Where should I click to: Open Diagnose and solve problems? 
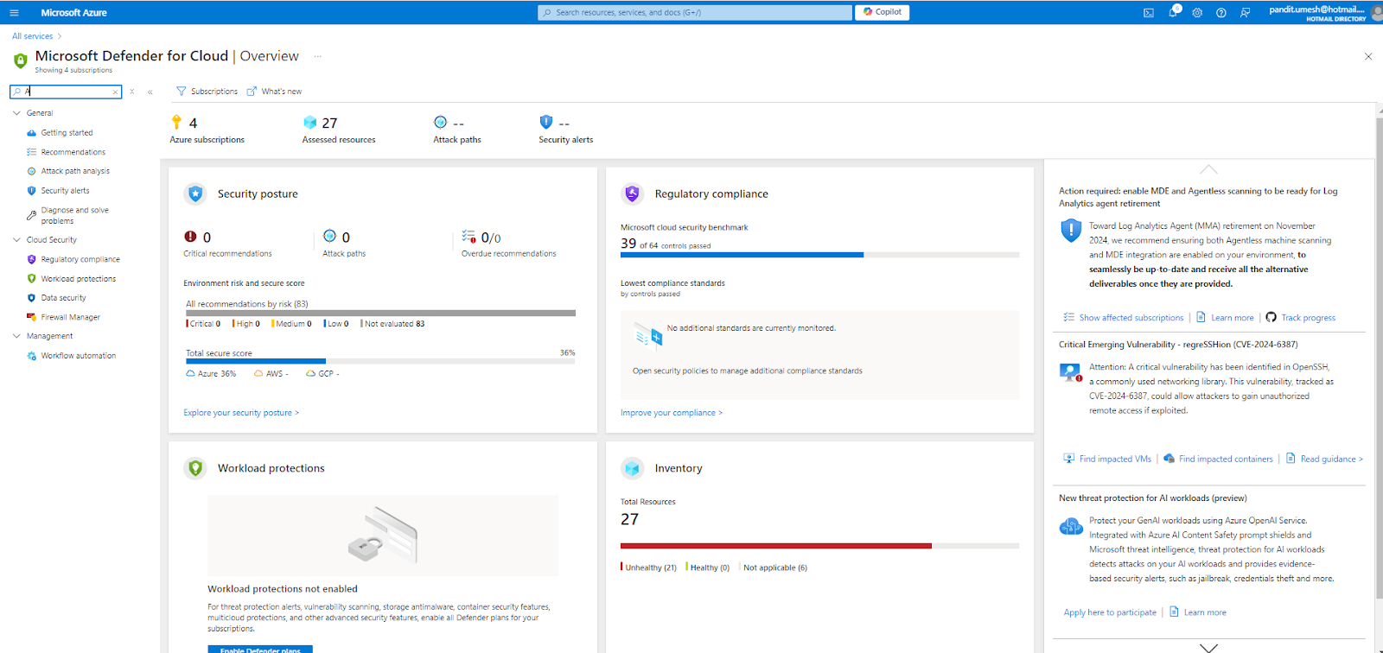(74, 216)
